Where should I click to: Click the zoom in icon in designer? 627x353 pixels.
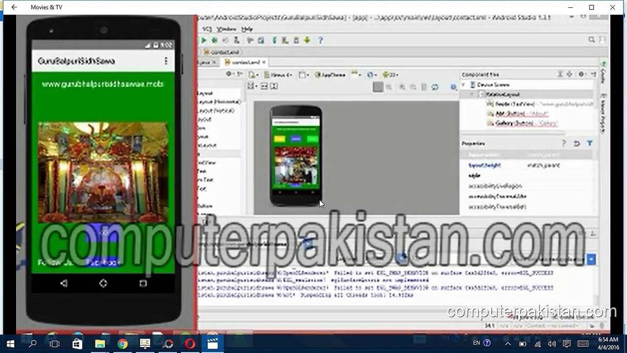click(x=402, y=87)
